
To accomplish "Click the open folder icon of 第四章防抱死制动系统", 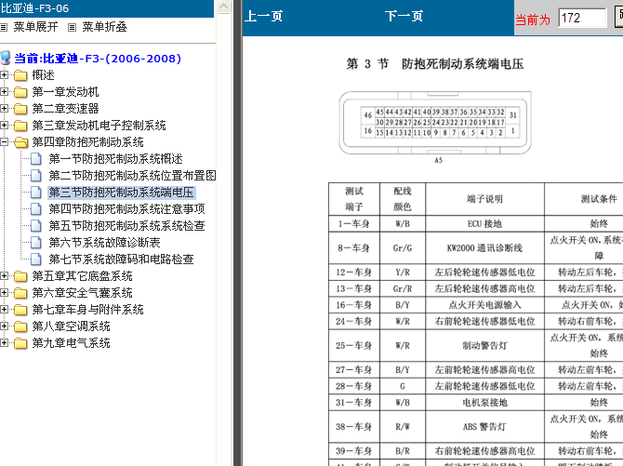I will coord(20,142).
